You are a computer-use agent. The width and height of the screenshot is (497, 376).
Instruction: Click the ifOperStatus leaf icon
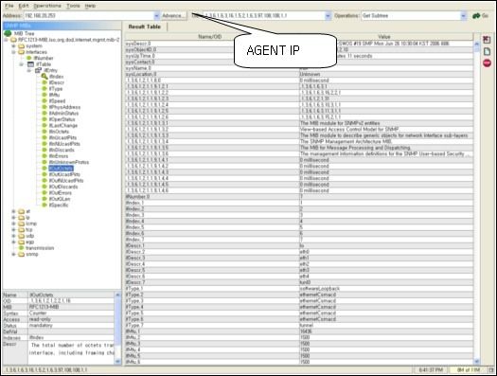click(x=45, y=119)
